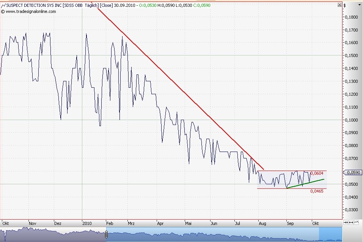Screen dimensions: 363x242
Task: Open the www.tradesignalonline.com link
Action: pyautogui.click(x=31, y=11)
